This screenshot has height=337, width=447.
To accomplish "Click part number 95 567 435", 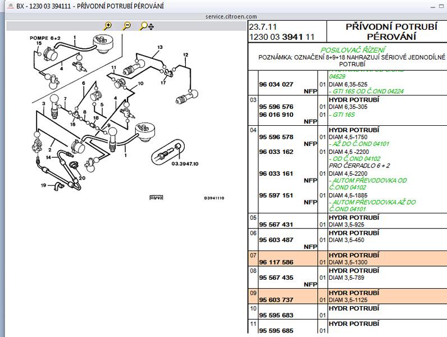I will coord(276,277).
